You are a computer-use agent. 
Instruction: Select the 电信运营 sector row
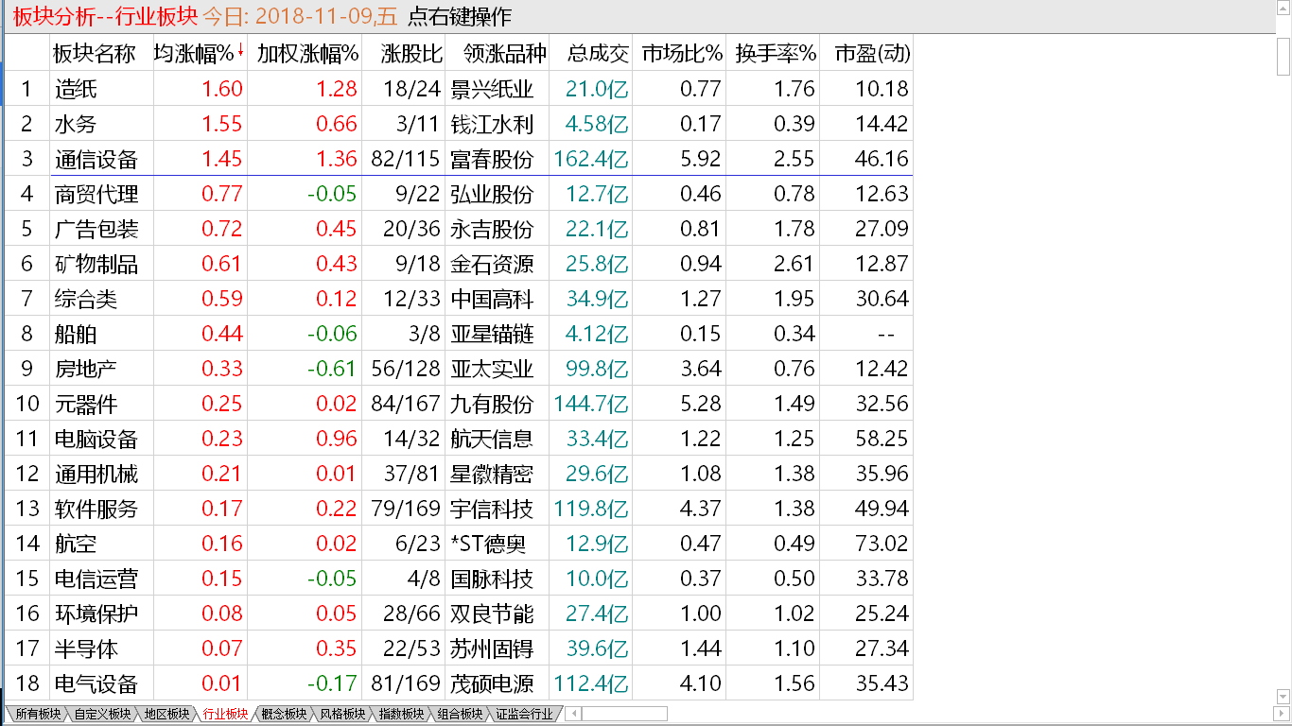click(459, 579)
